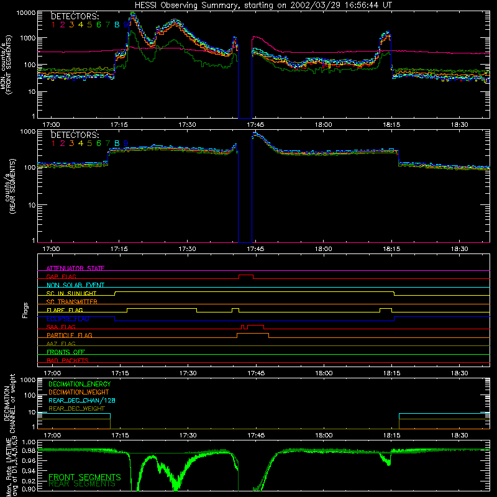Viewport: 497px width, 497px height.
Task: Select detector 6 legend number in front segments panel
Action: point(99,25)
